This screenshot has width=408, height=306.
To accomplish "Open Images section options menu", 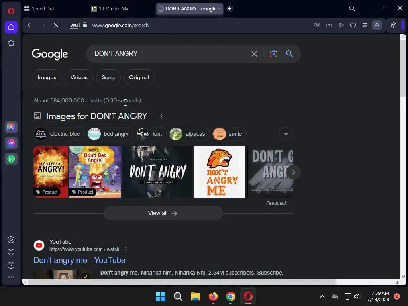I will pyautogui.click(x=161, y=116).
